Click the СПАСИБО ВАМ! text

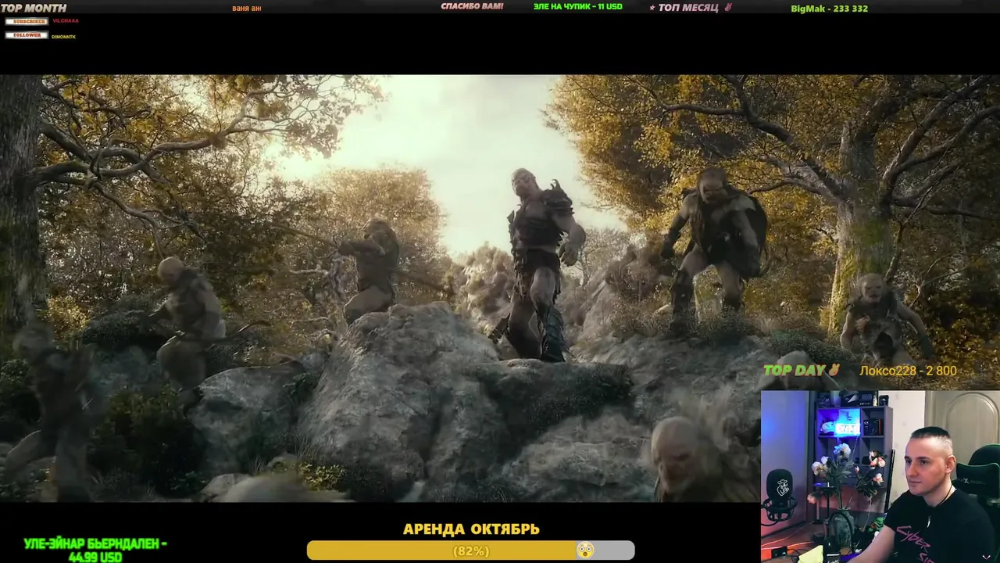[x=472, y=6]
